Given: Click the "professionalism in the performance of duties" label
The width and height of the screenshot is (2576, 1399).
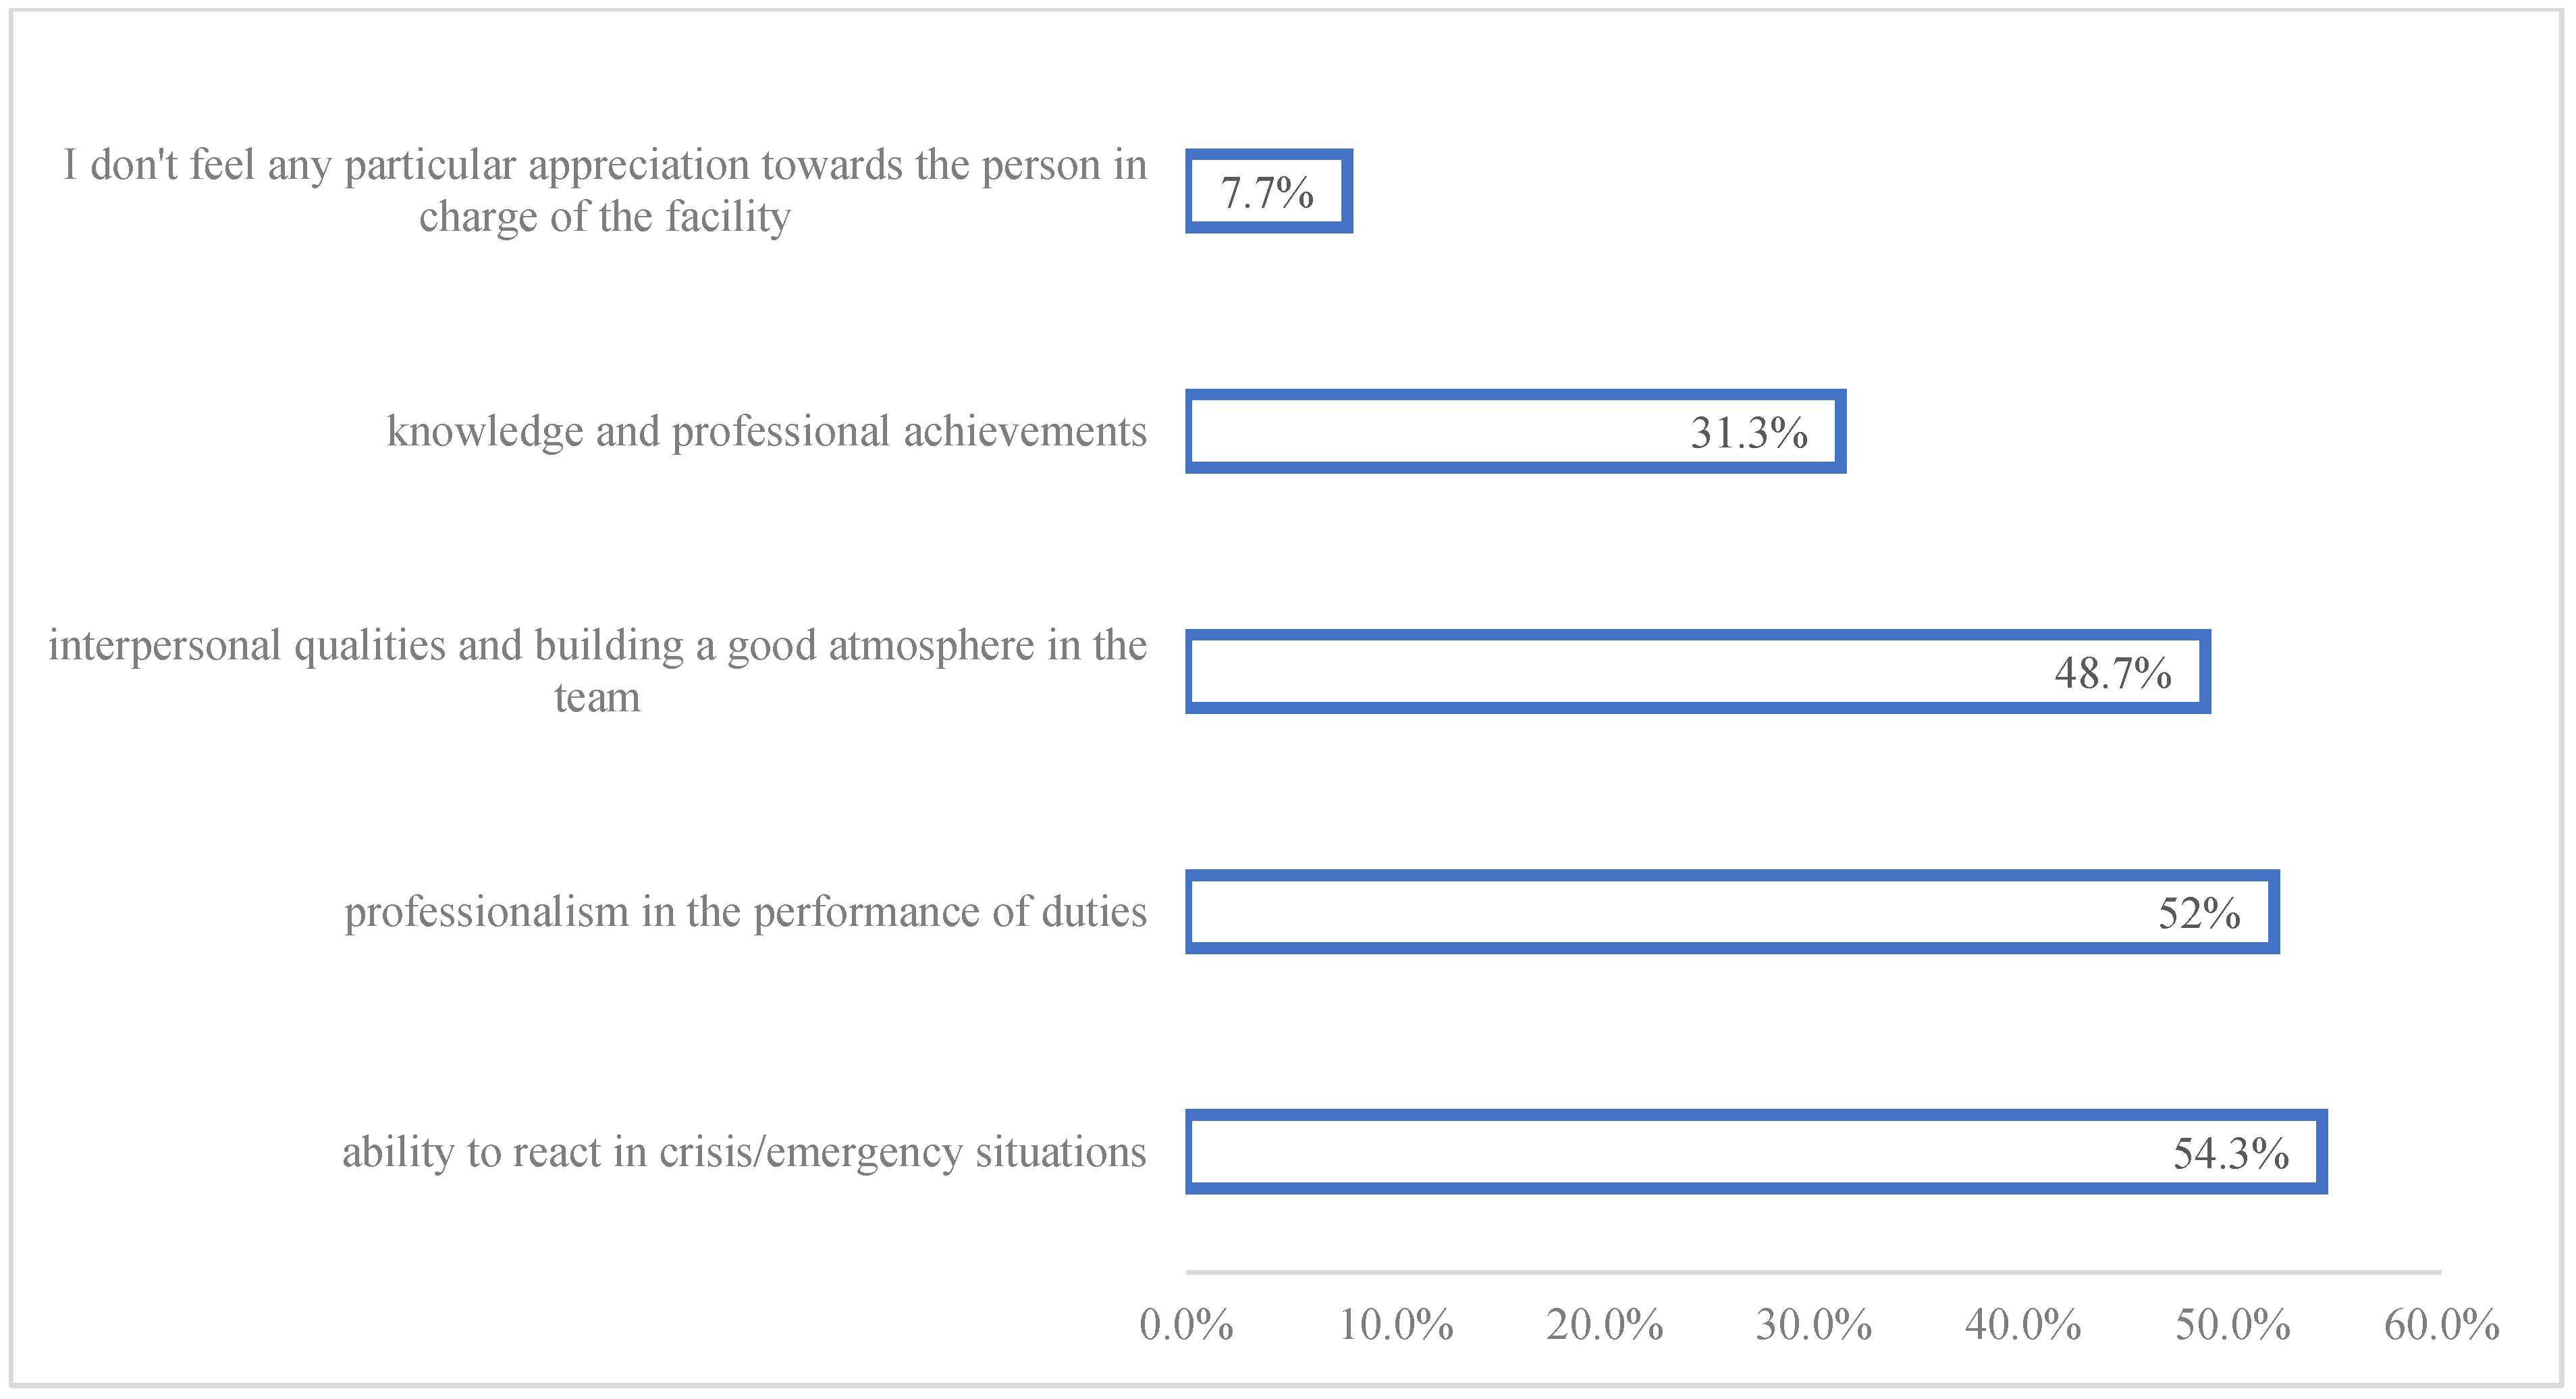Looking at the screenshot, I should (745, 912).
